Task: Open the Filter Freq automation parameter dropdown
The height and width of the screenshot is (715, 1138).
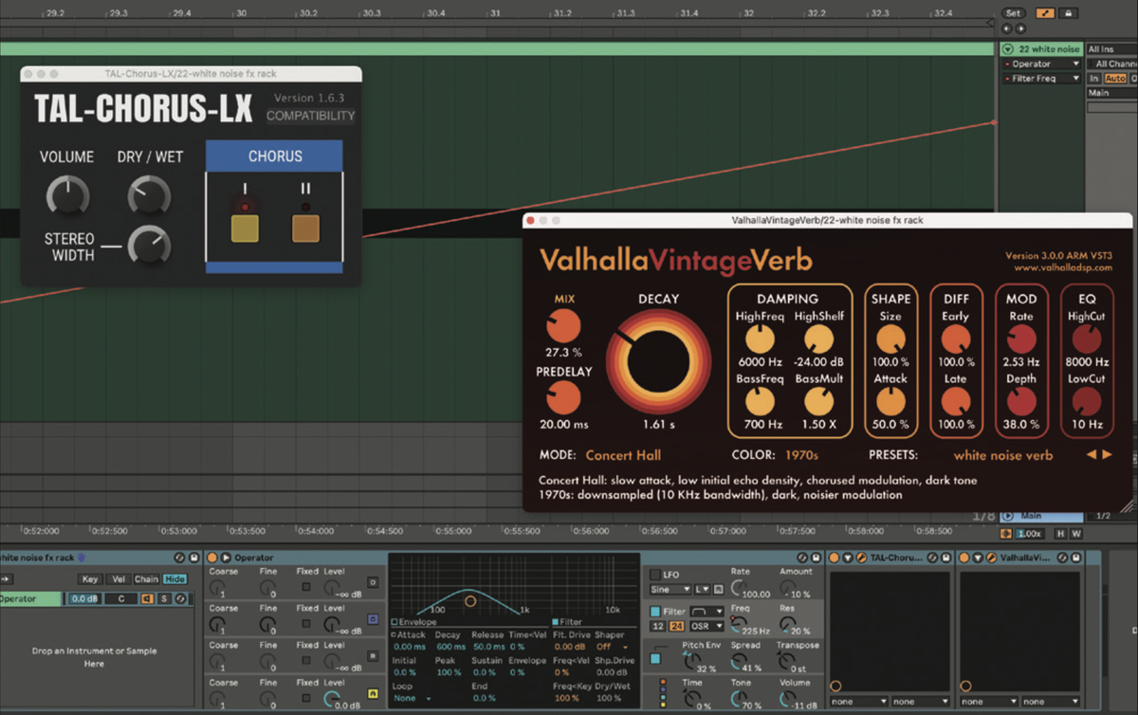Action: click(1076, 78)
